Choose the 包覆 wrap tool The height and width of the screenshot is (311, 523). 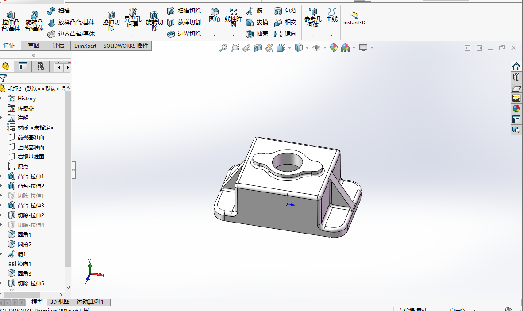285,11
